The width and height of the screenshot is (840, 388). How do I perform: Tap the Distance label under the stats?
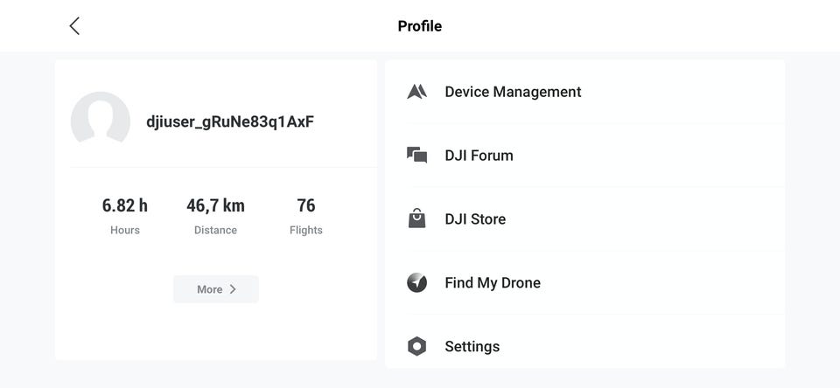(x=215, y=230)
